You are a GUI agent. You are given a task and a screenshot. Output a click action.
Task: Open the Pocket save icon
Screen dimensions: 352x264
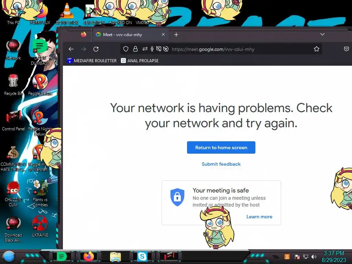346,49
